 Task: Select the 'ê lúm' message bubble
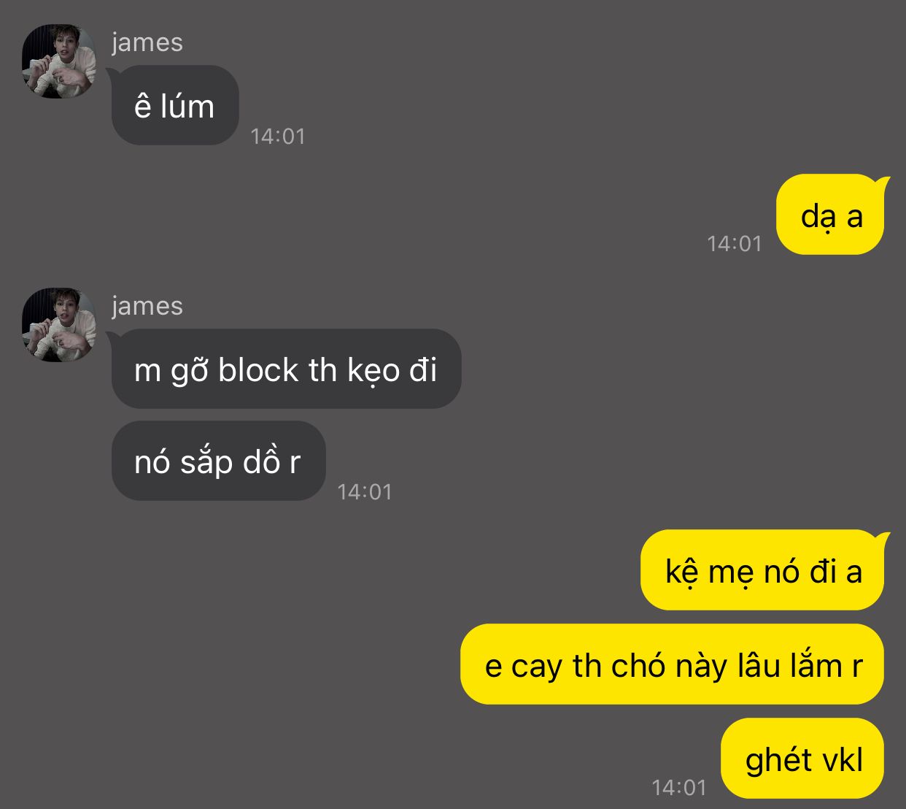coord(175,105)
